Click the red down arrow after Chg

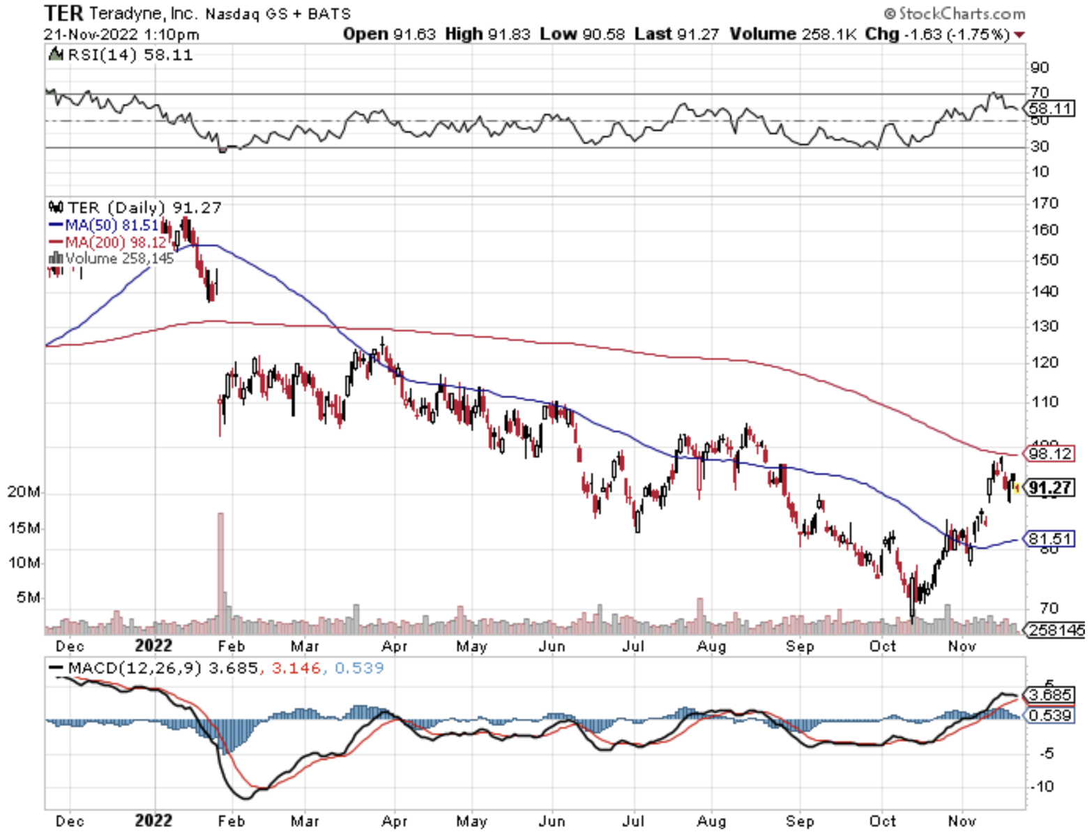[1019, 35]
